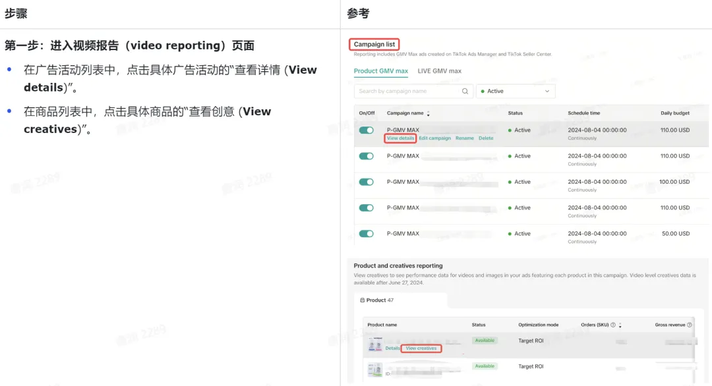Toggle off the first P-GMV MAX campaign

(366, 130)
